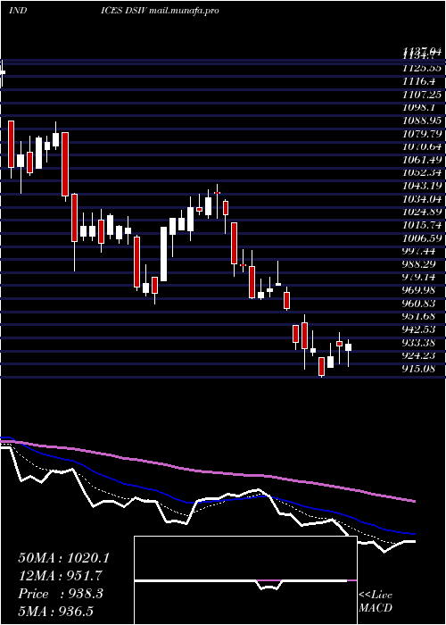446x625 pixels.
Task: Pick the 1052.34 axis value
Action: coord(422,172)
